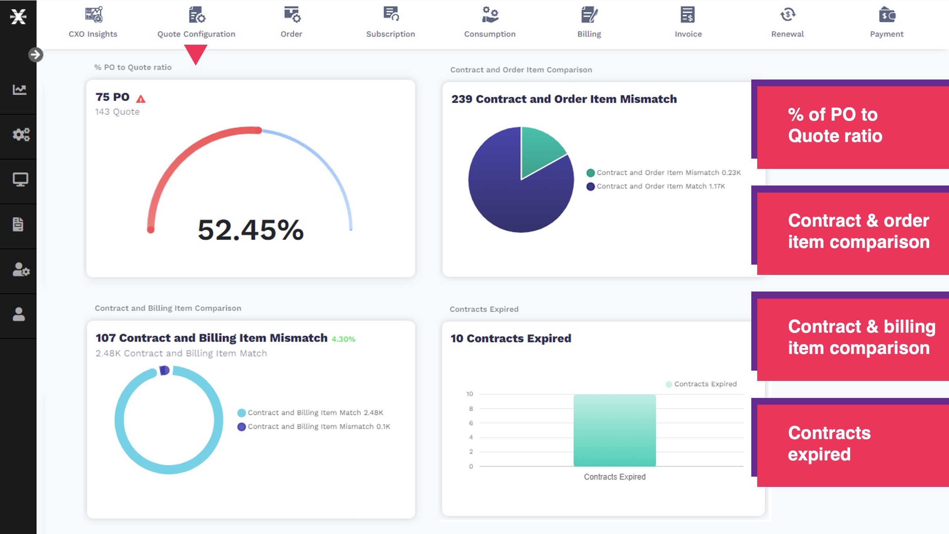Open the Payment wallet icon
Image resolution: width=949 pixels, height=534 pixels.
tap(887, 15)
